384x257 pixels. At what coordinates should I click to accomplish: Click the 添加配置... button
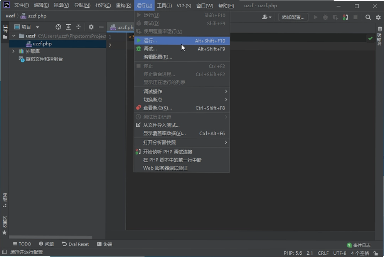pos(293,17)
